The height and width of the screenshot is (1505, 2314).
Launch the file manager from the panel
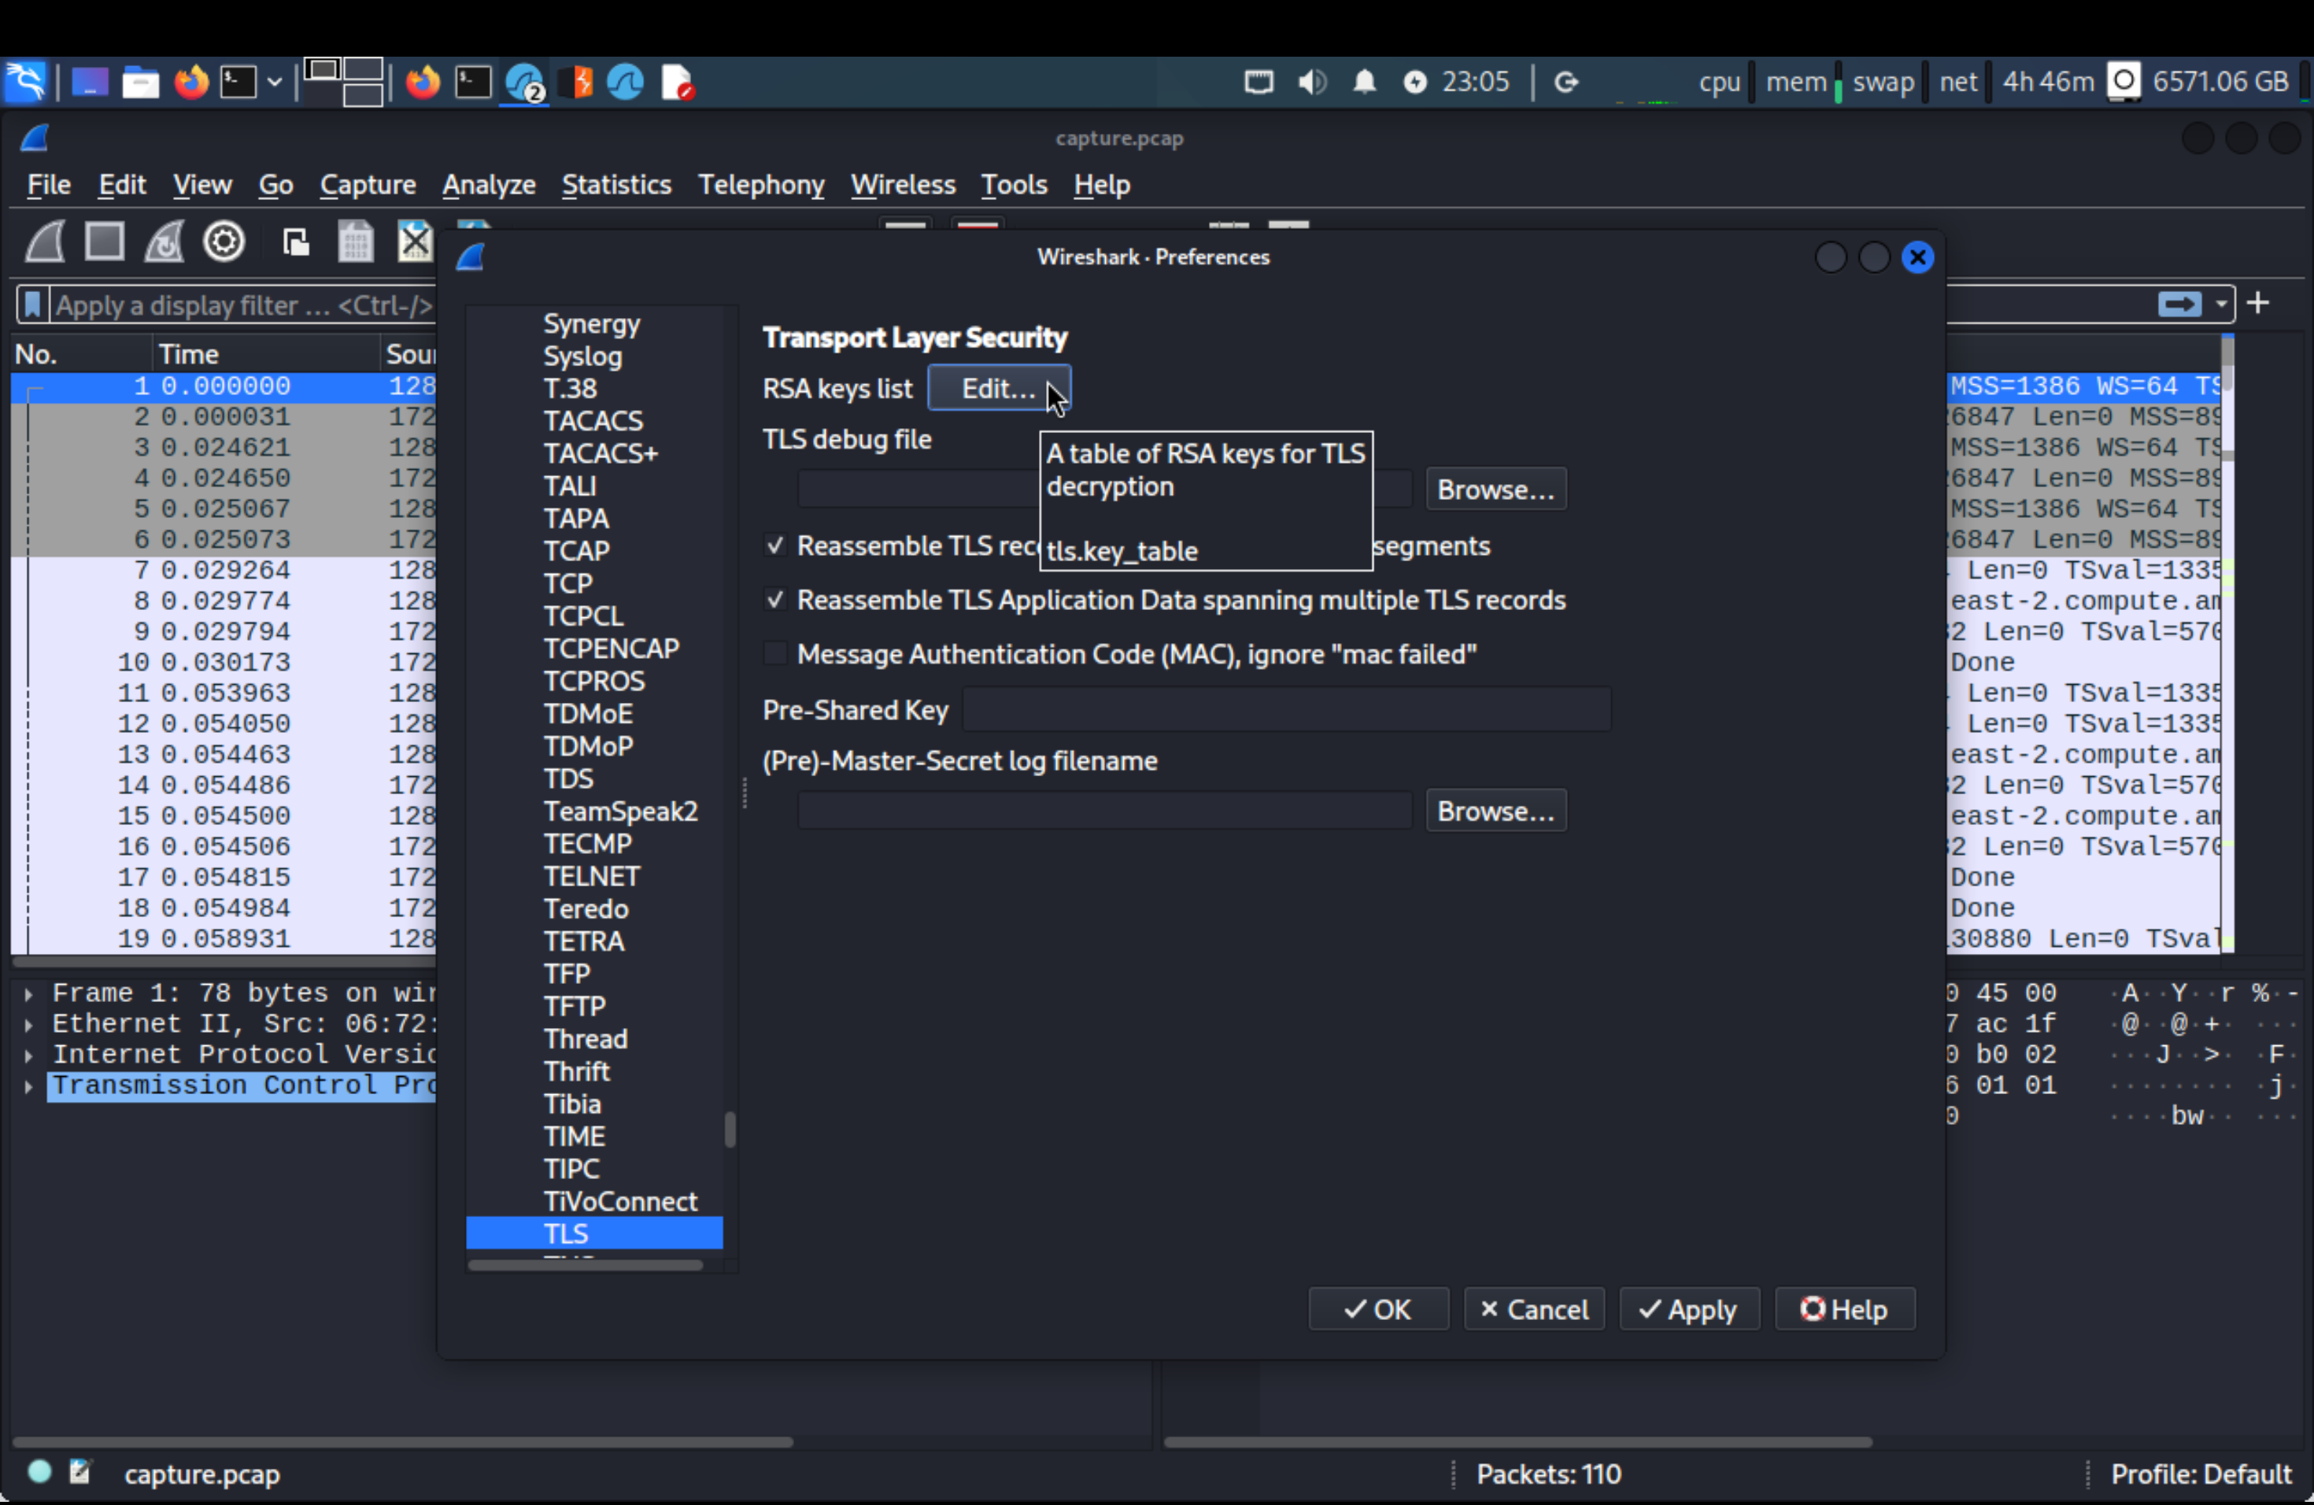140,83
